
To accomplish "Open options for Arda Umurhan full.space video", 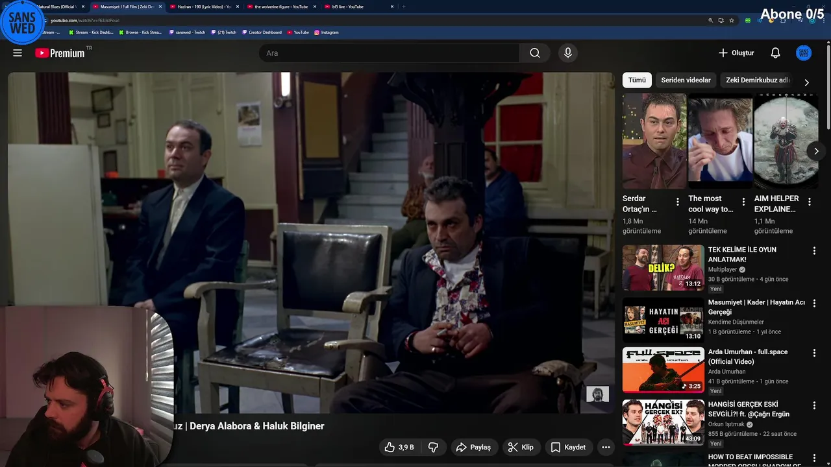I will click(814, 353).
